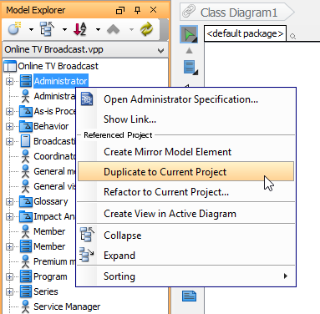
Task: Open the dropdown arrow beside the sort icon
Action: tap(98, 29)
